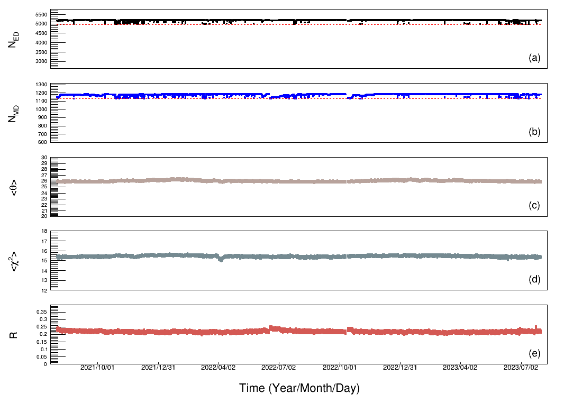This screenshot has height=403, width=564.
Task: Click tick value 30 on theta axis
Action: (x=44, y=158)
